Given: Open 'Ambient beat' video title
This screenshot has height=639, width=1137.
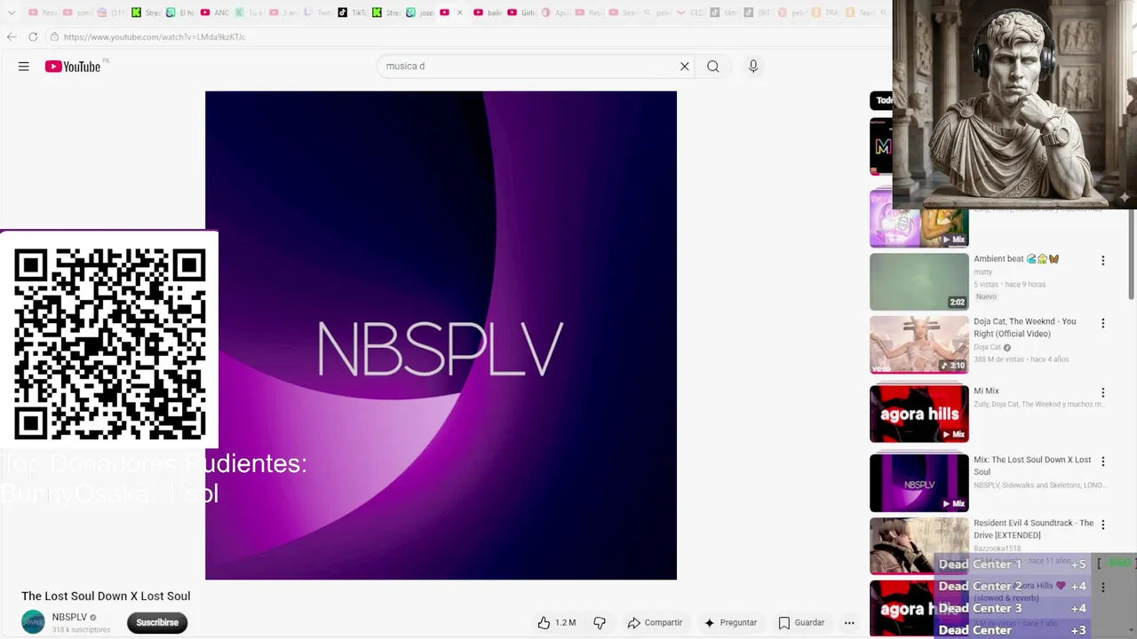Looking at the screenshot, I should (x=1016, y=259).
